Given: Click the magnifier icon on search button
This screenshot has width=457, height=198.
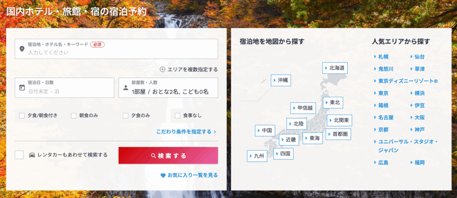Looking at the screenshot, I should coord(154,156).
